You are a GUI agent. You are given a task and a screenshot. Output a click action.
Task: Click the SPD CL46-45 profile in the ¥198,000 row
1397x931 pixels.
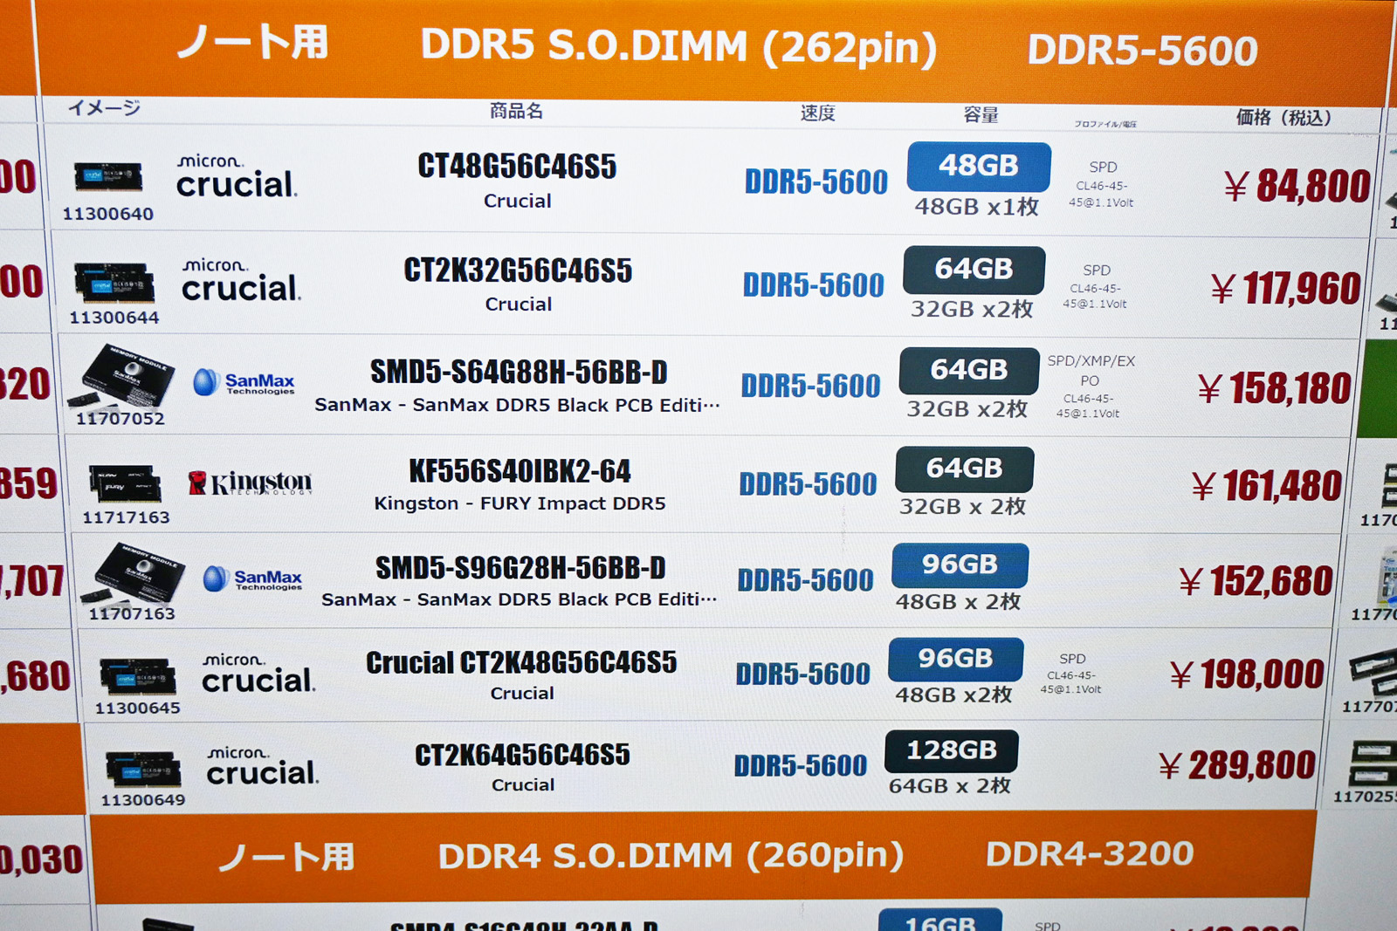click(x=1071, y=674)
